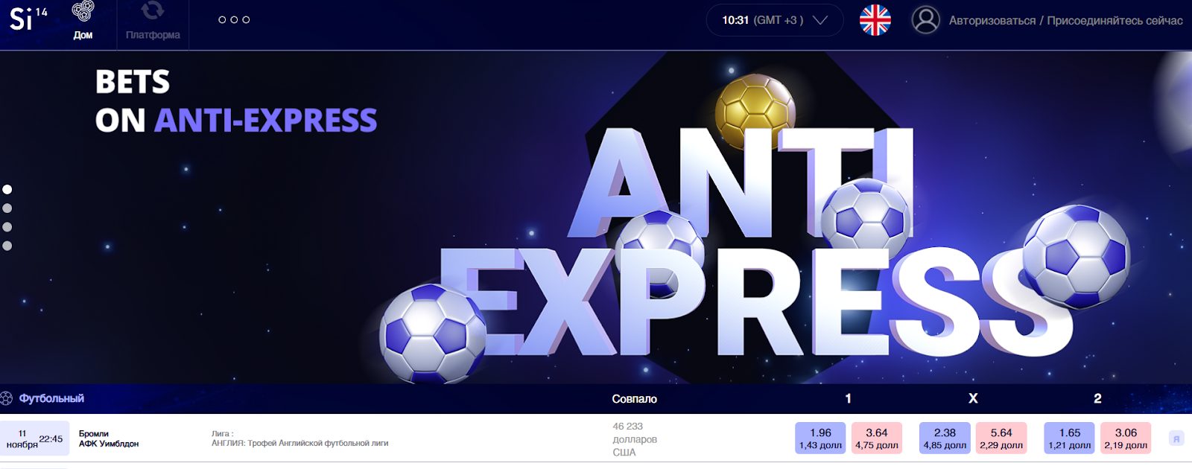Click the chevron arrow next to the time
The width and height of the screenshot is (1192, 469).
[x=820, y=21]
